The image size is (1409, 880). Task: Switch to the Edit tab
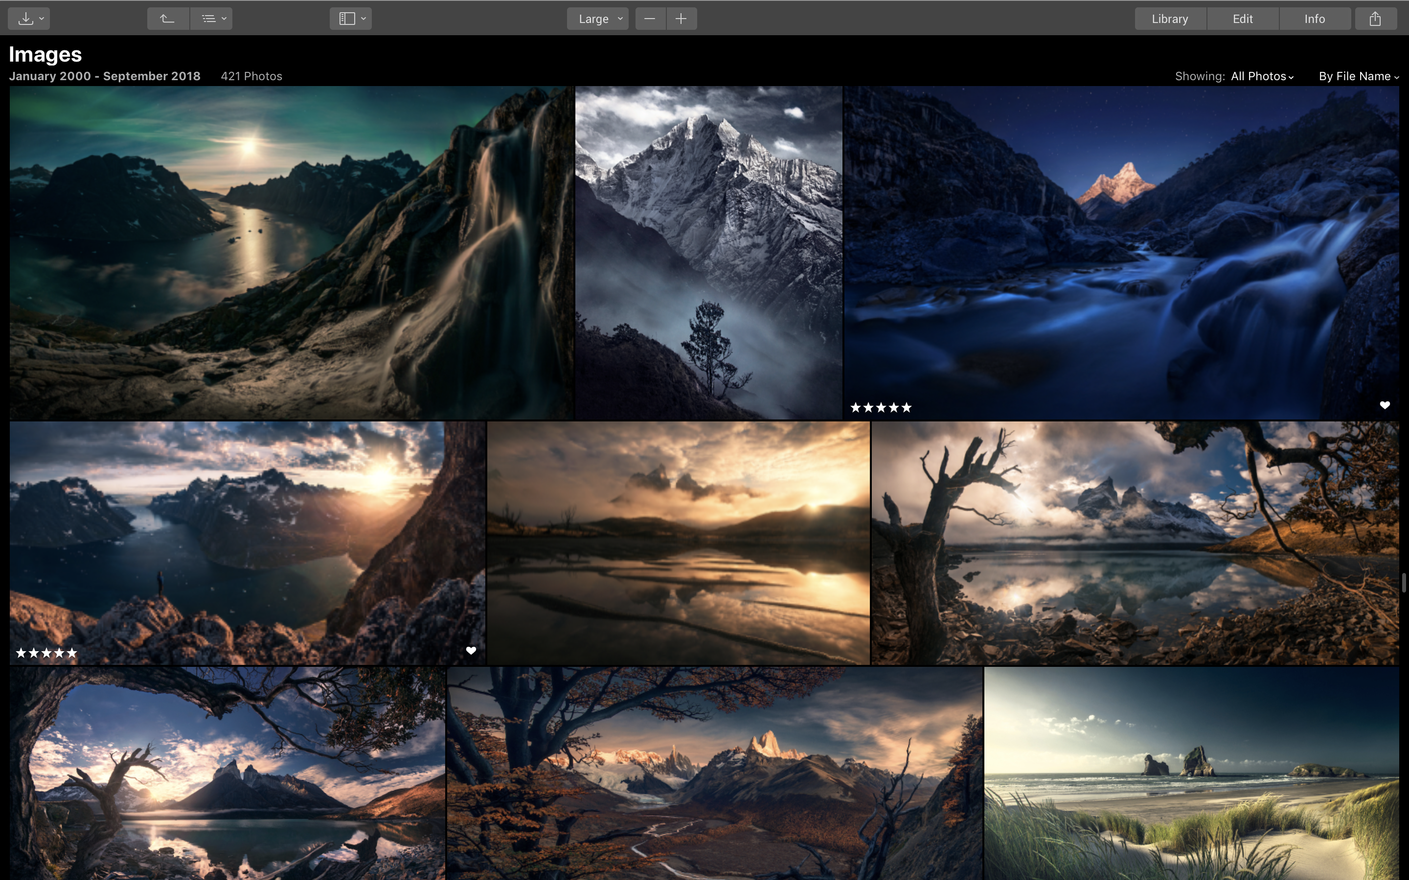click(1243, 19)
